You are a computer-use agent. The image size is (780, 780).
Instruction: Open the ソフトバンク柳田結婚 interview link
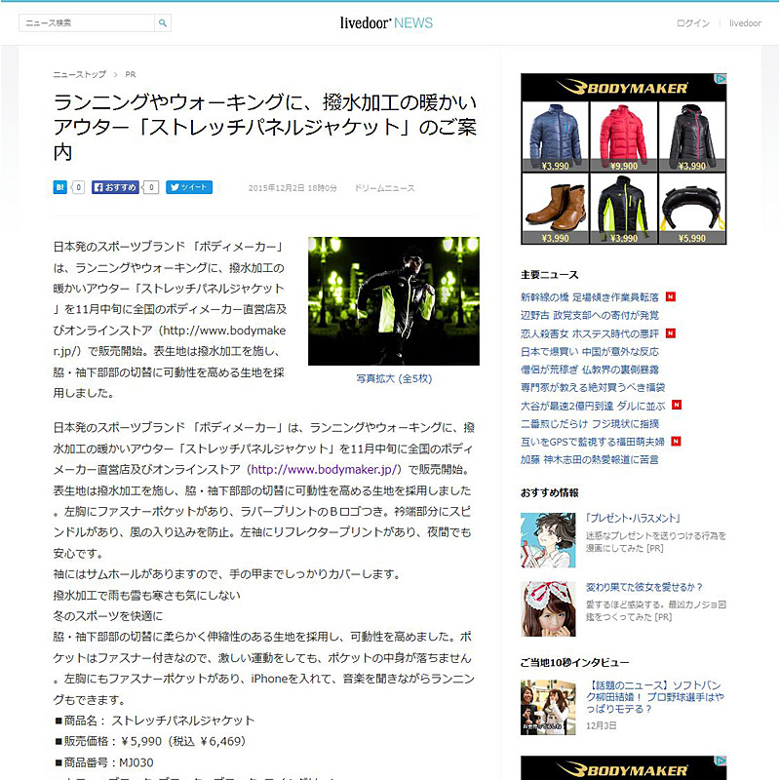pos(655,697)
